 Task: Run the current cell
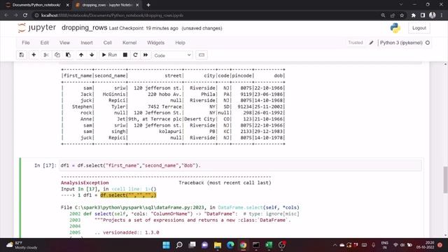pyautogui.click(x=109, y=55)
